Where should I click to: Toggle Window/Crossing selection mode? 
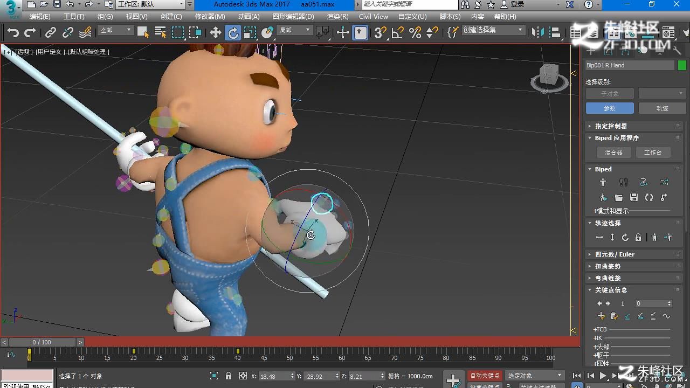(x=195, y=33)
